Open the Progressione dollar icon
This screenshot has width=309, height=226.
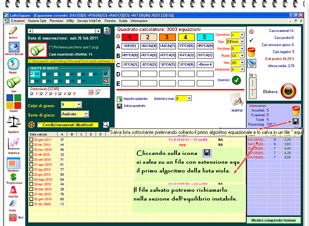point(13,177)
